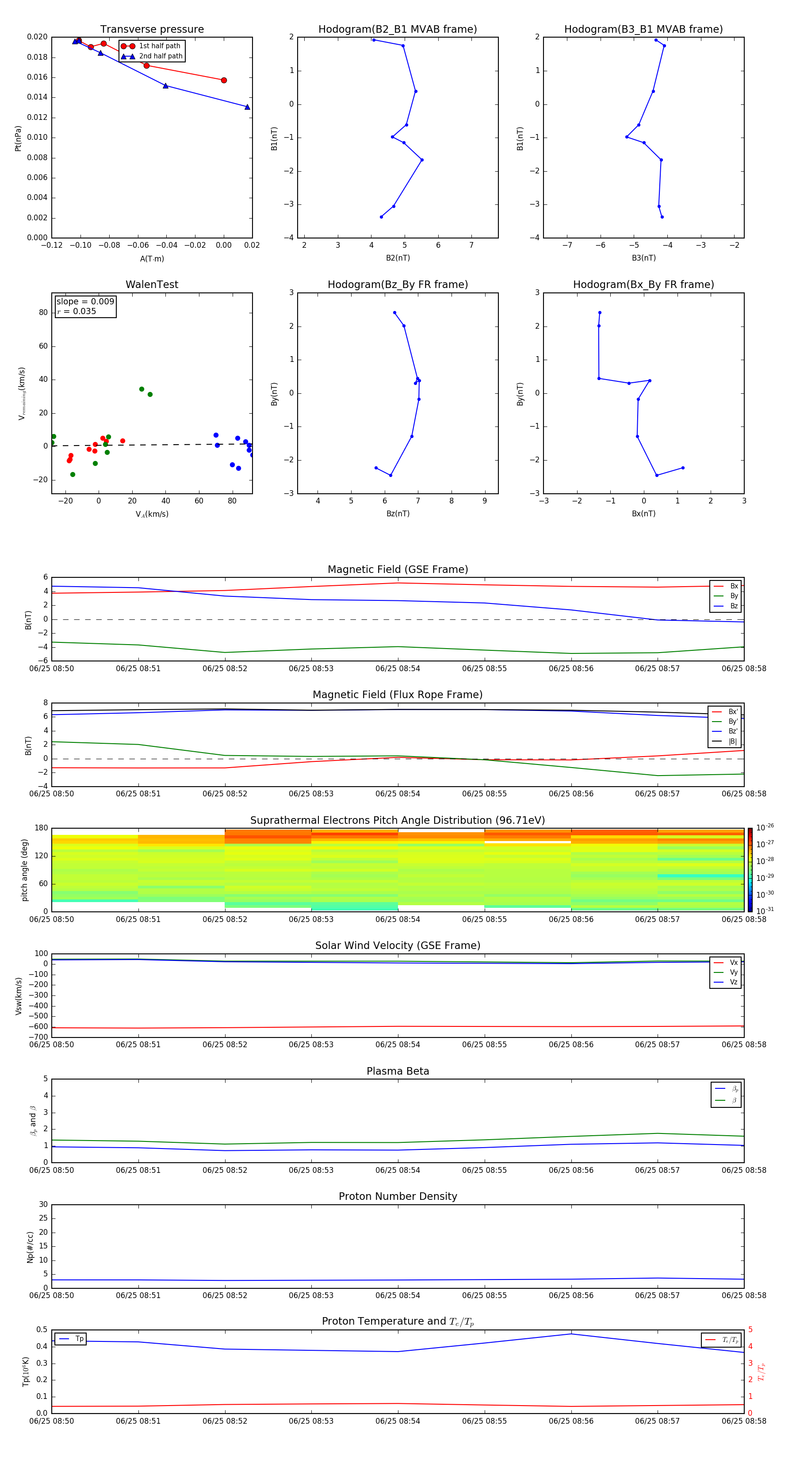Click the 'B3(nT)' axis label
Viewport: 796px width, 1460px height.
tap(643, 258)
